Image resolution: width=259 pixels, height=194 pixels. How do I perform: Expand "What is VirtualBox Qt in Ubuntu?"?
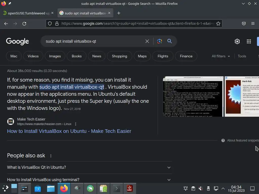pos(90,167)
